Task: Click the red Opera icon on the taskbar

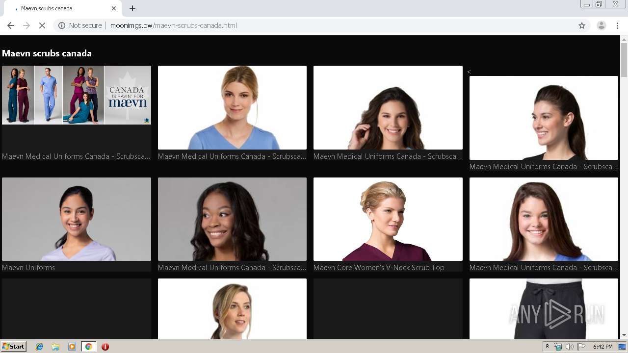Action: point(105,347)
